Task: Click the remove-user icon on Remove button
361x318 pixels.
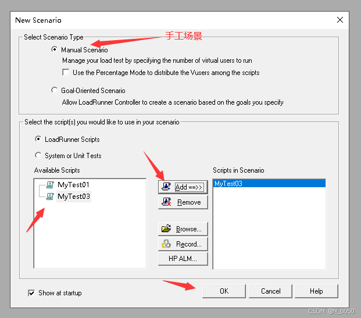Action: [166, 202]
